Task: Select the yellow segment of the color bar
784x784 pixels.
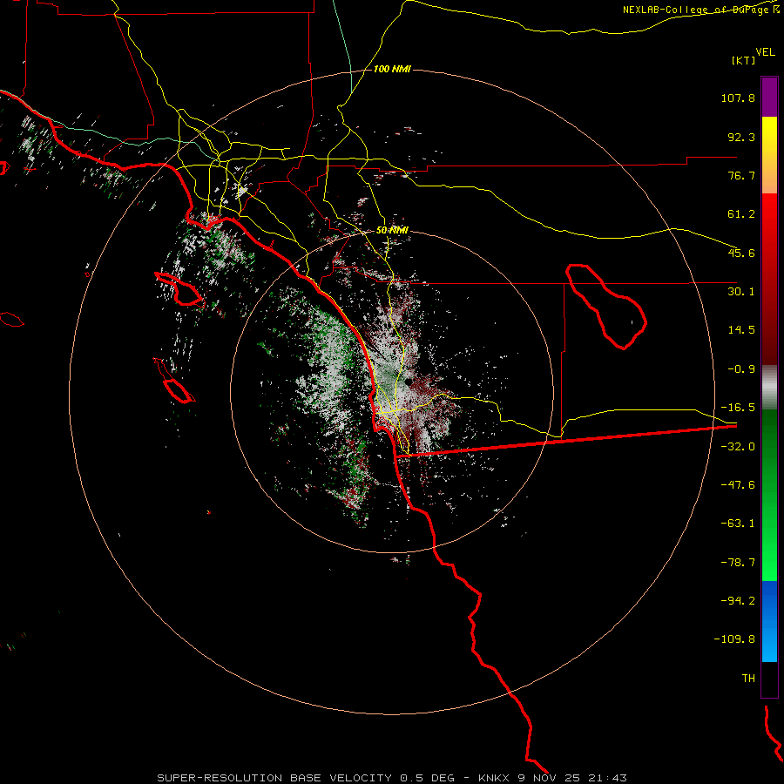Action: (x=769, y=135)
